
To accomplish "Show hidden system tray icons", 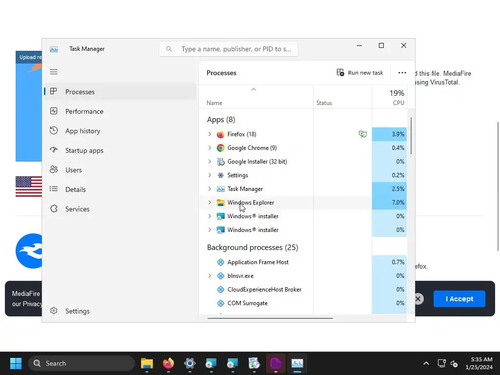I will pos(426,363).
